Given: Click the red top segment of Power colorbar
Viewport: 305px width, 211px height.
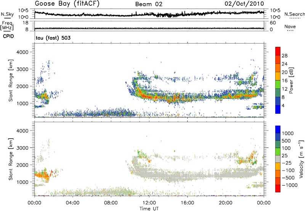Looking at the screenshot, I should 278,51.
